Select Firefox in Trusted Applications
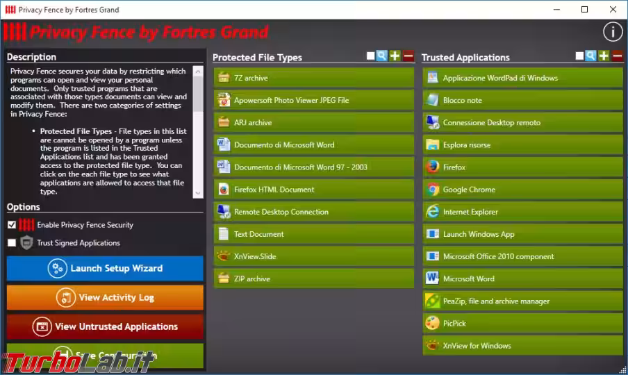This screenshot has height=375, width=628. [x=523, y=167]
